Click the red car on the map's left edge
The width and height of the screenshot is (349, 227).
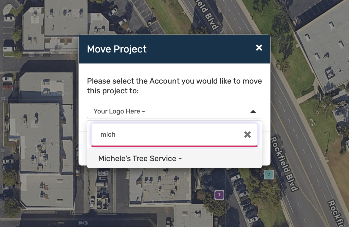7,86
